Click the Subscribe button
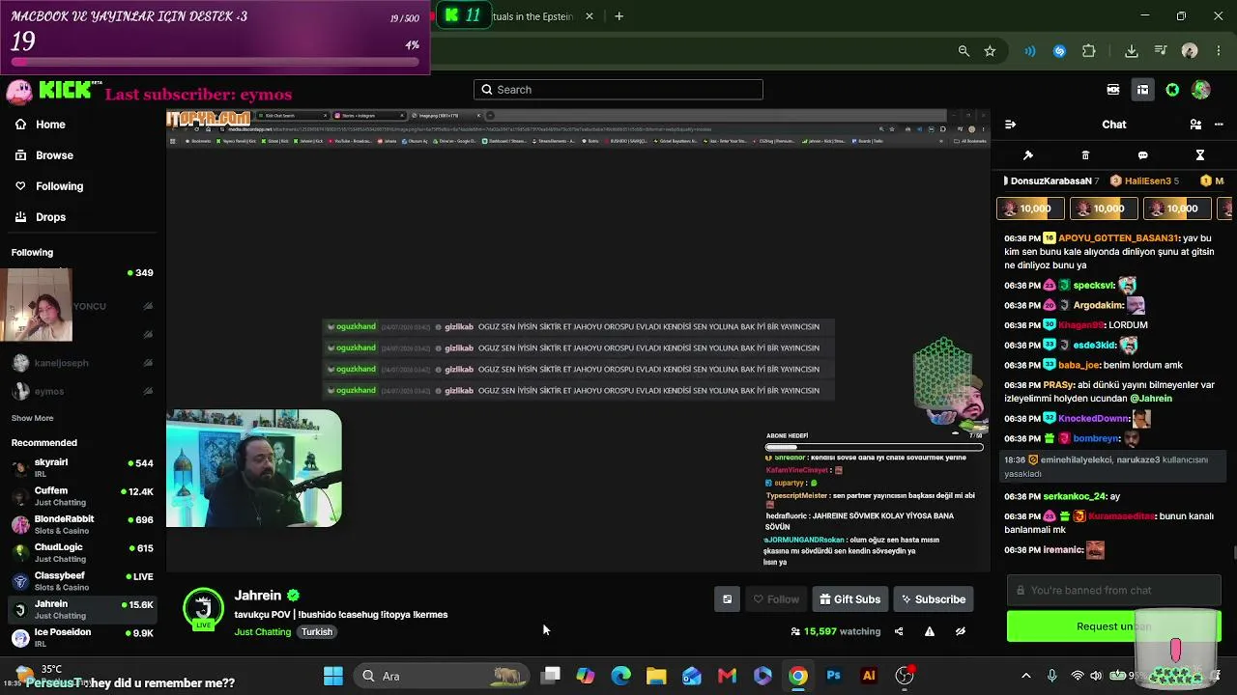The image size is (1237, 695). tap(934, 599)
